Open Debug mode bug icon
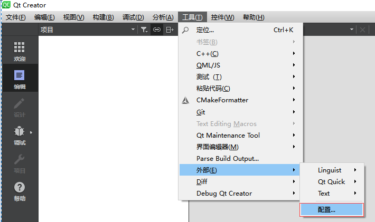The image size is (375, 222). [x=19, y=131]
